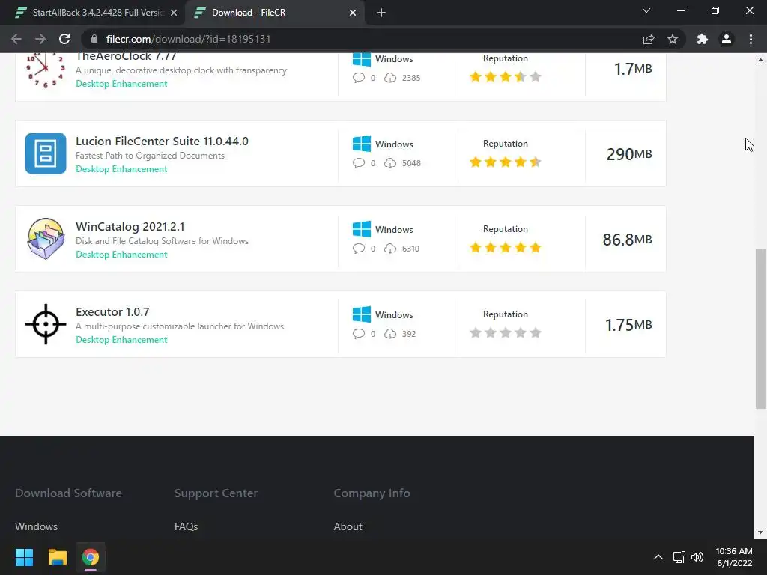The height and width of the screenshot is (575, 767).
Task: Click the page vertical scrollbar thumb
Action: 760,329
